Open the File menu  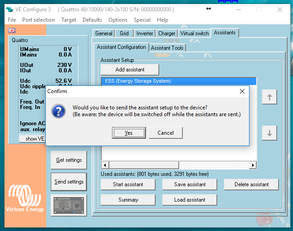pyautogui.click(x=12, y=20)
